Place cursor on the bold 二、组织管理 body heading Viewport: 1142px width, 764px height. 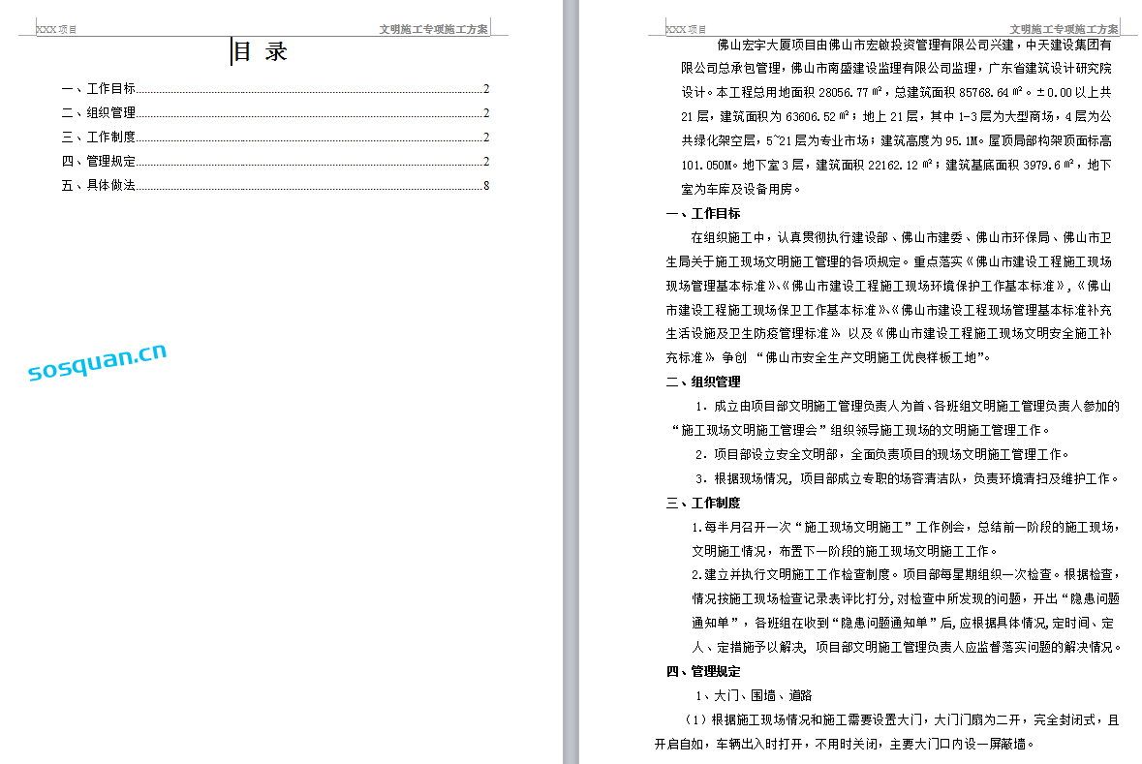[x=703, y=382]
